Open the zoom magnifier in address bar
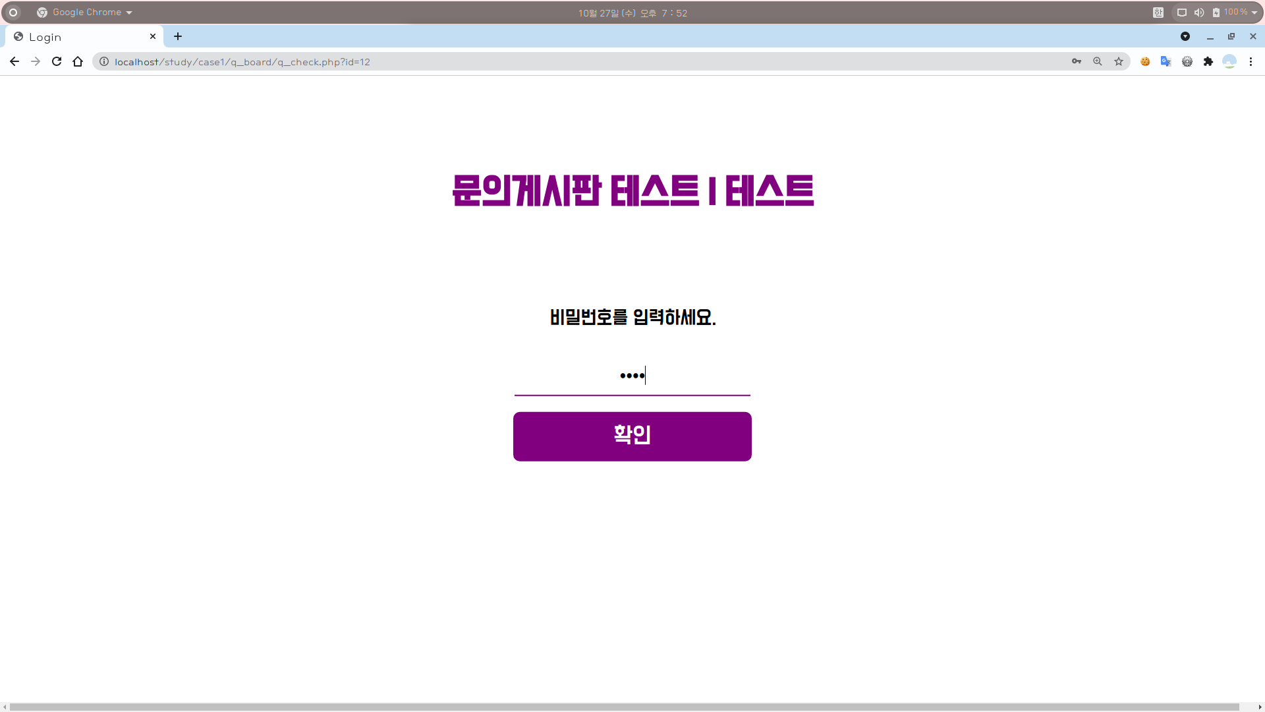This screenshot has width=1265, height=712. tap(1098, 61)
